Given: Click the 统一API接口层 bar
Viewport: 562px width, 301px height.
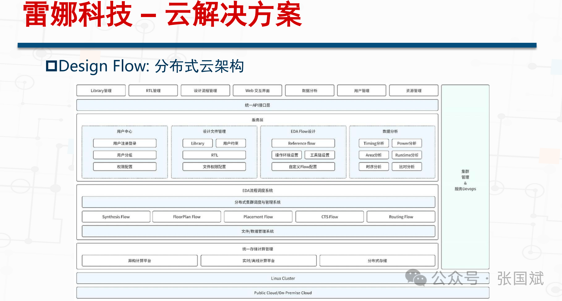Looking at the screenshot, I should [x=257, y=105].
